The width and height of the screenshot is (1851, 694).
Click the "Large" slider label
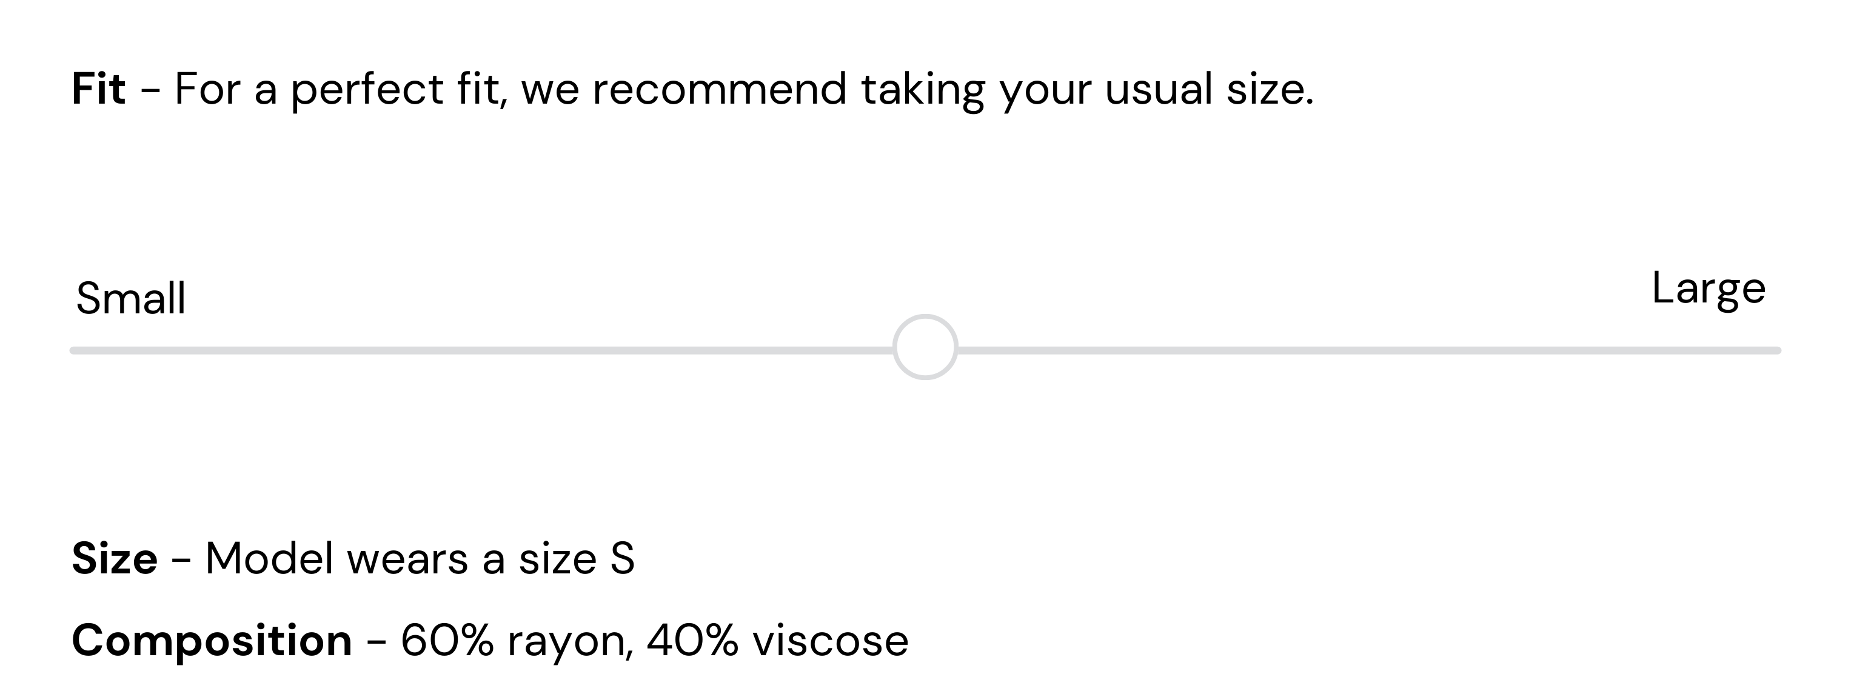pyautogui.click(x=1708, y=288)
